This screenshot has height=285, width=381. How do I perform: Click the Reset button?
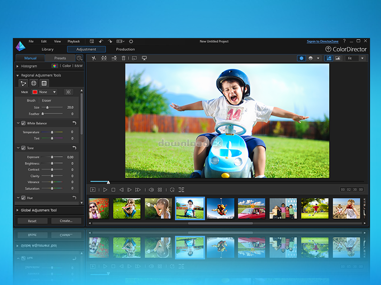pyautogui.click(x=32, y=221)
